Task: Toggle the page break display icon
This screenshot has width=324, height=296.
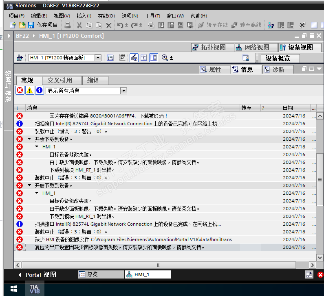Action: (154, 58)
